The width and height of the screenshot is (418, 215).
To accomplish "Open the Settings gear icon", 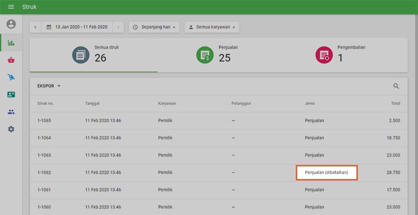I will (x=11, y=129).
